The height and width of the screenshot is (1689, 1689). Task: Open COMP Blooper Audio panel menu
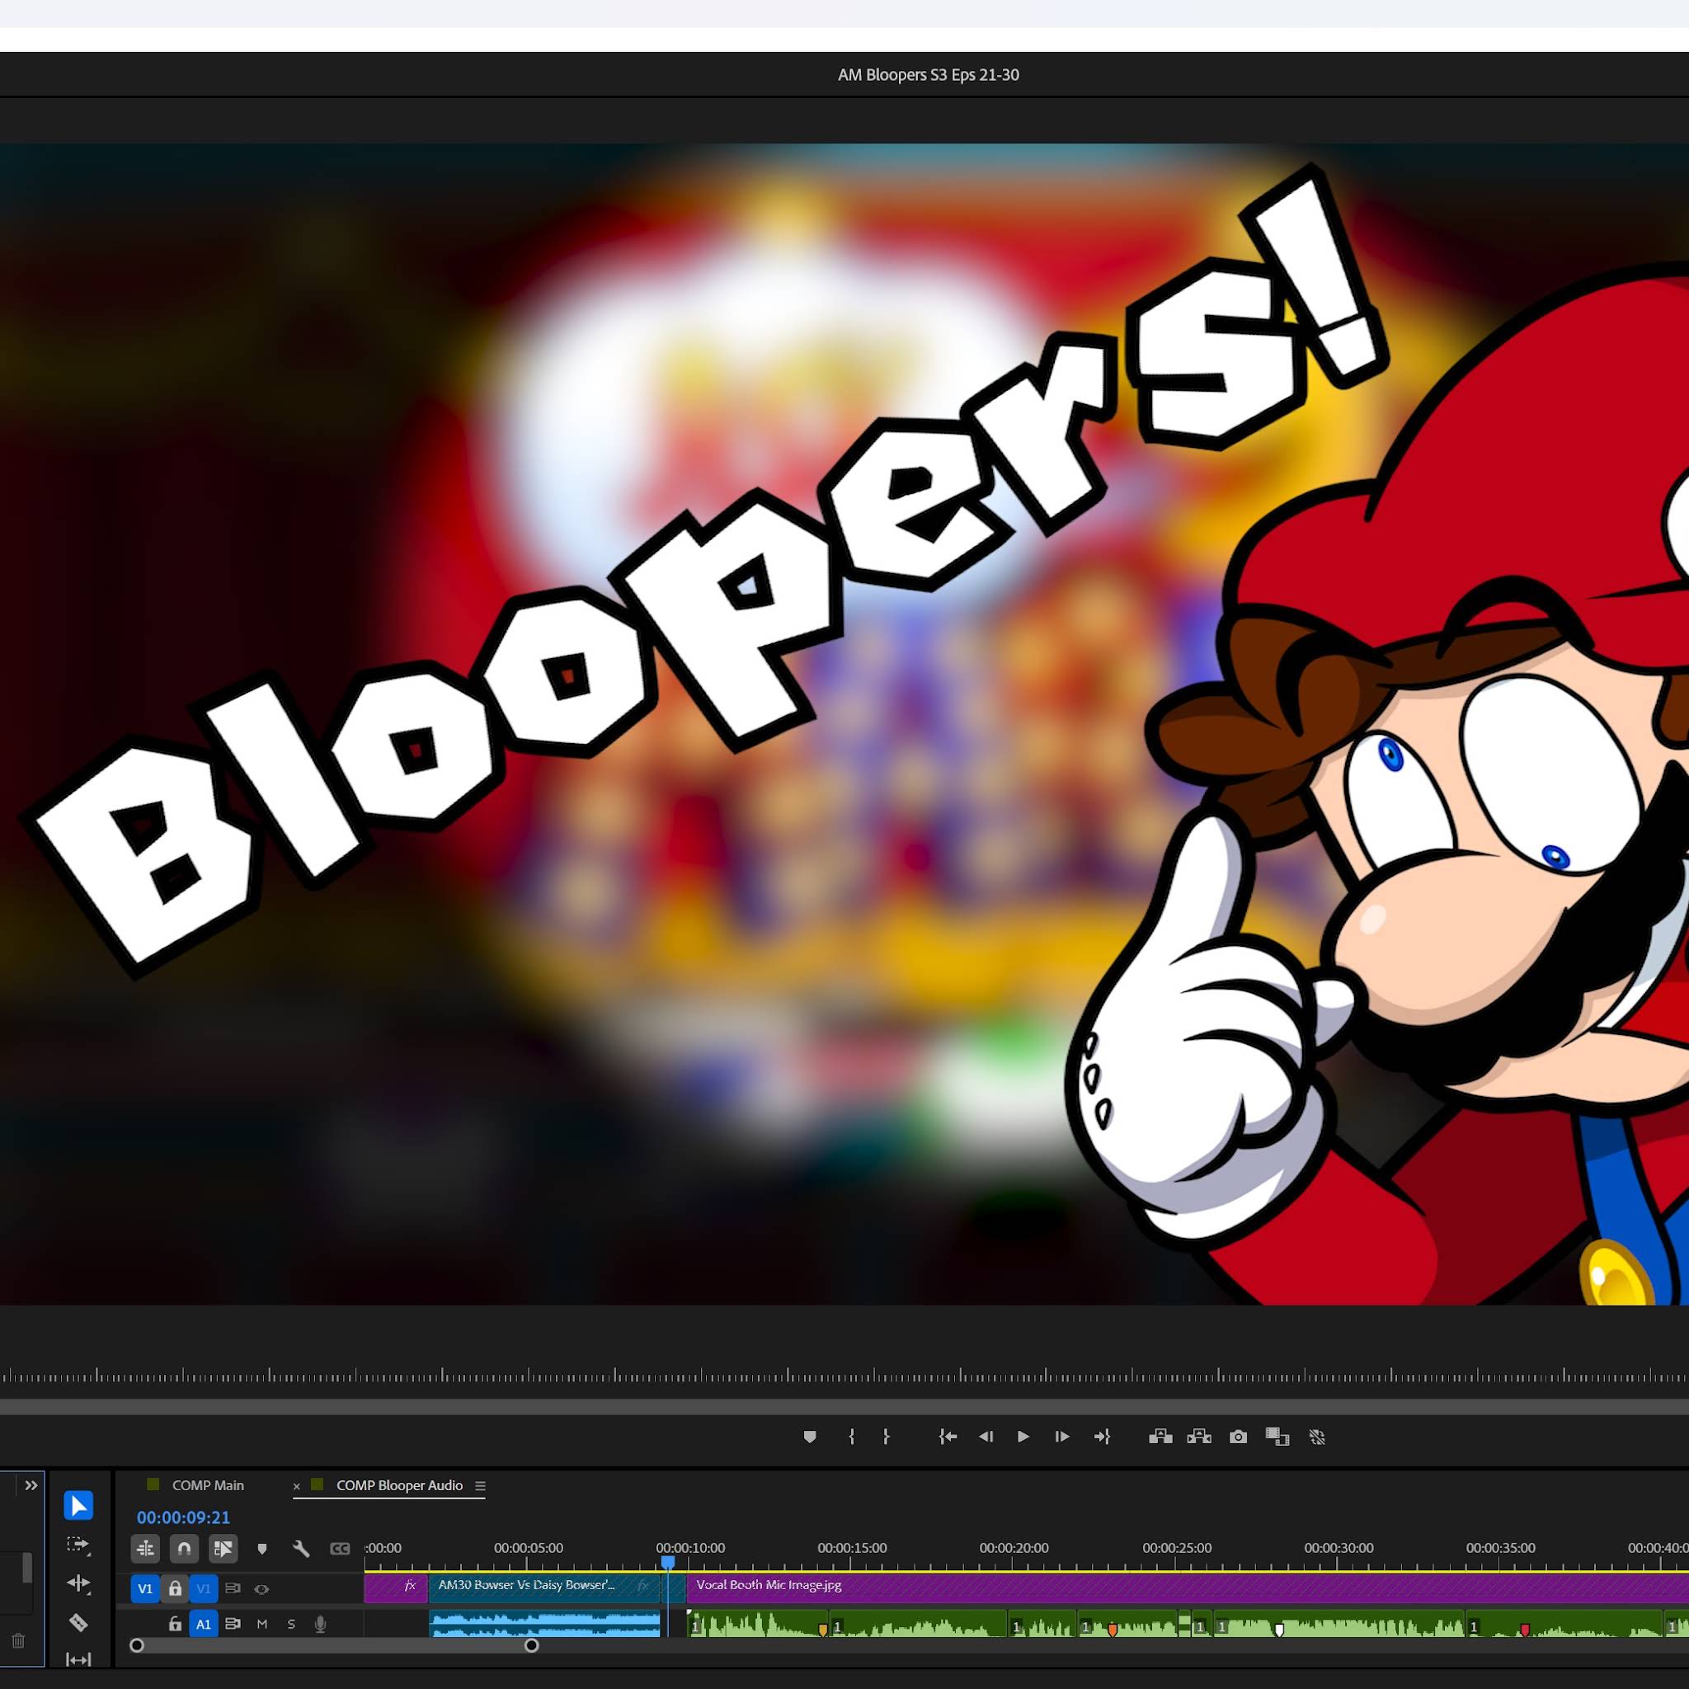coord(480,1486)
